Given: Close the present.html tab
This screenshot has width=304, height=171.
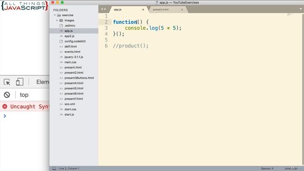Looking at the screenshot, I should click(182, 9).
